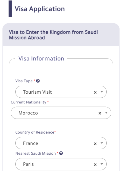Open help icon beside Nearest Saudi Mission
The width and height of the screenshot is (122, 171).
pos(61,153)
